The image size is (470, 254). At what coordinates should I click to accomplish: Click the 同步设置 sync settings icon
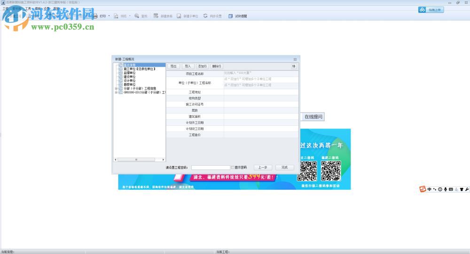(x=205, y=16)
